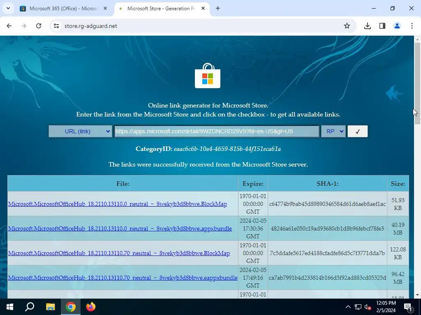Show hidden system tray icons
This screenshot has width=421, height=315.
pos(348,307)
